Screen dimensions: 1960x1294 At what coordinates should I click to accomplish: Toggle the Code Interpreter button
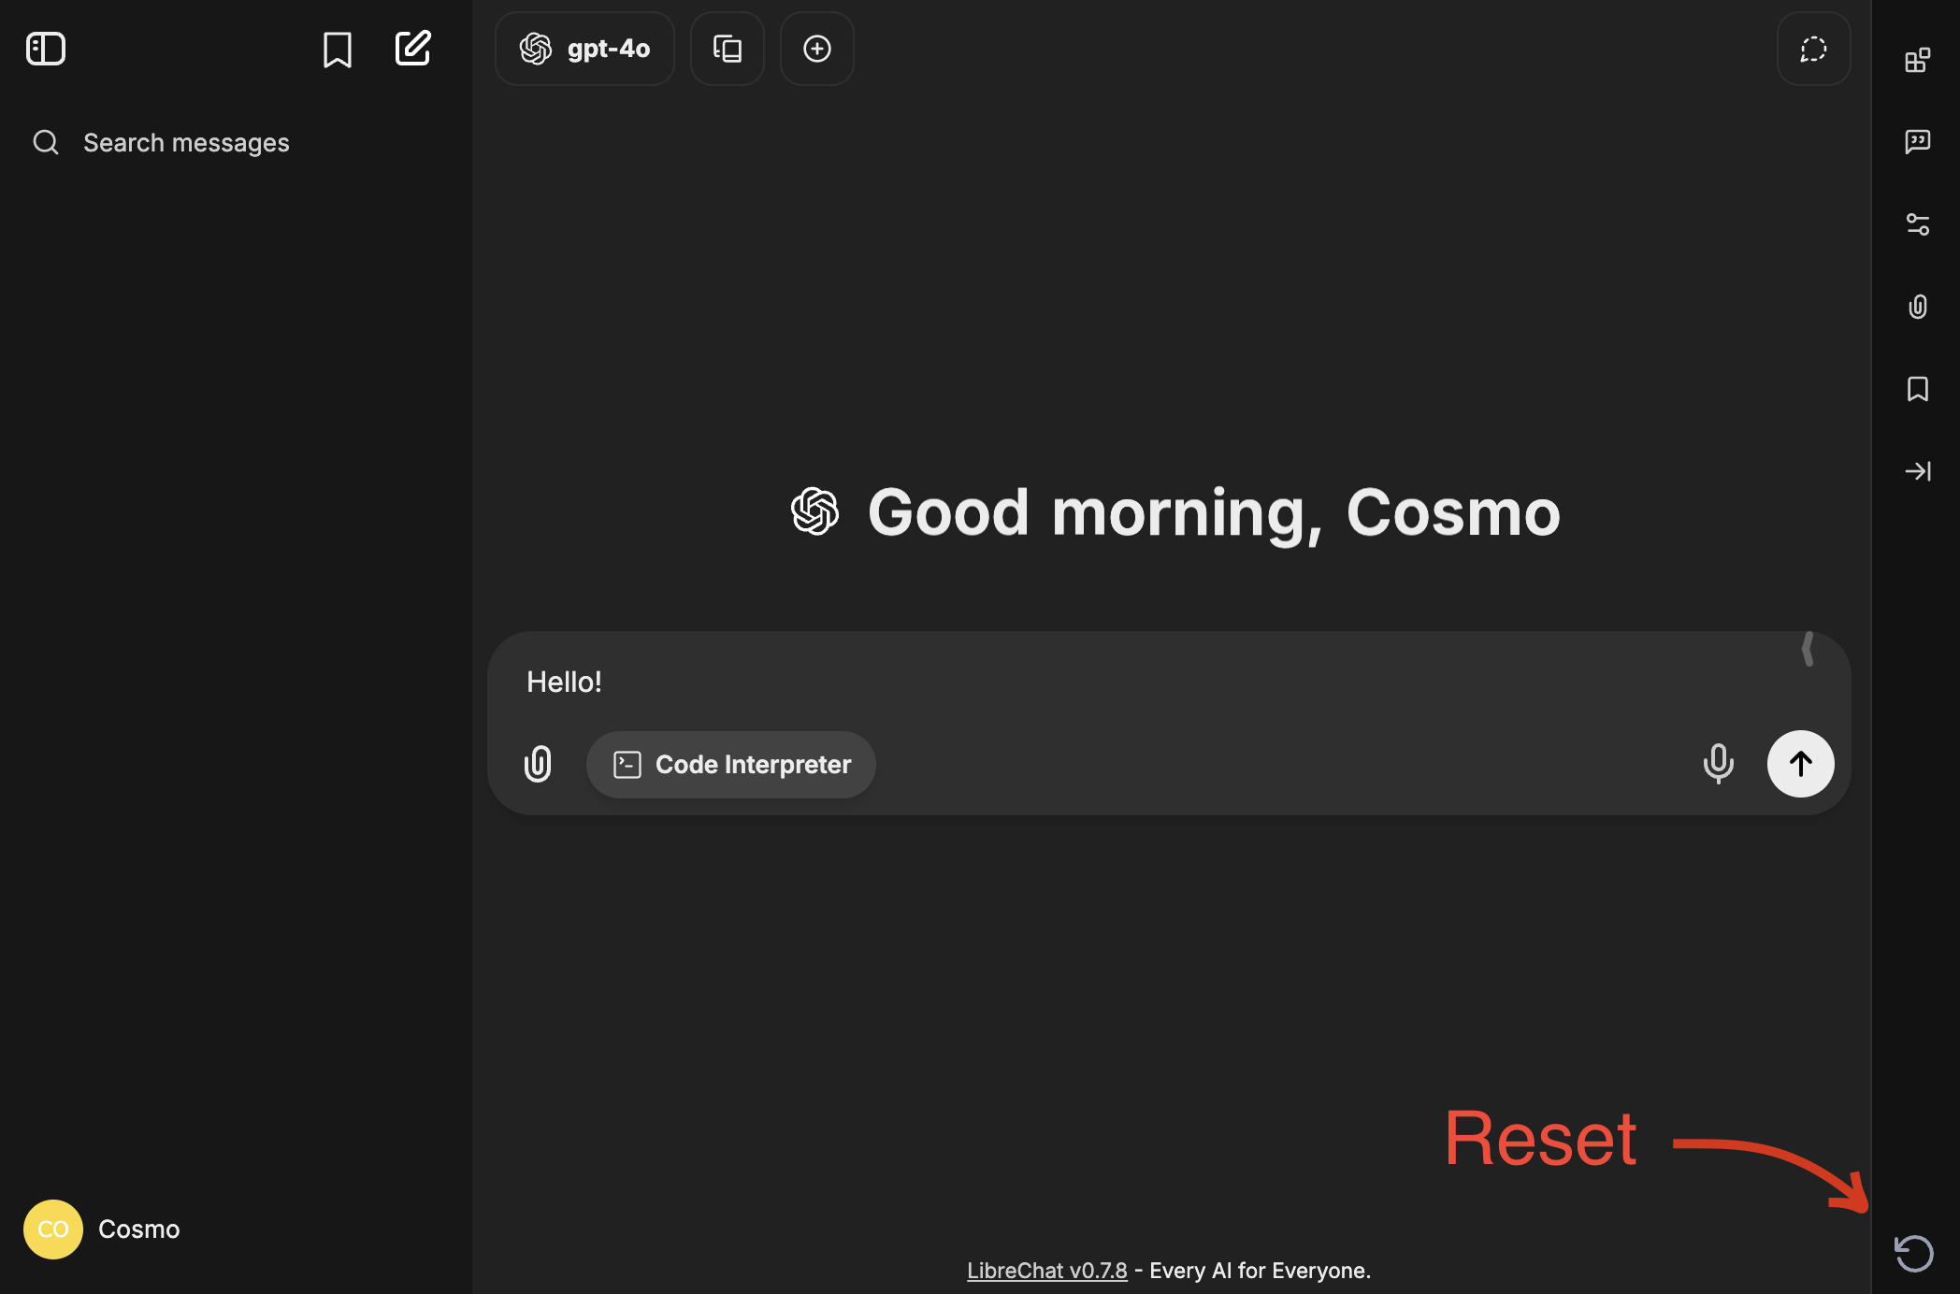click(731, 765)
